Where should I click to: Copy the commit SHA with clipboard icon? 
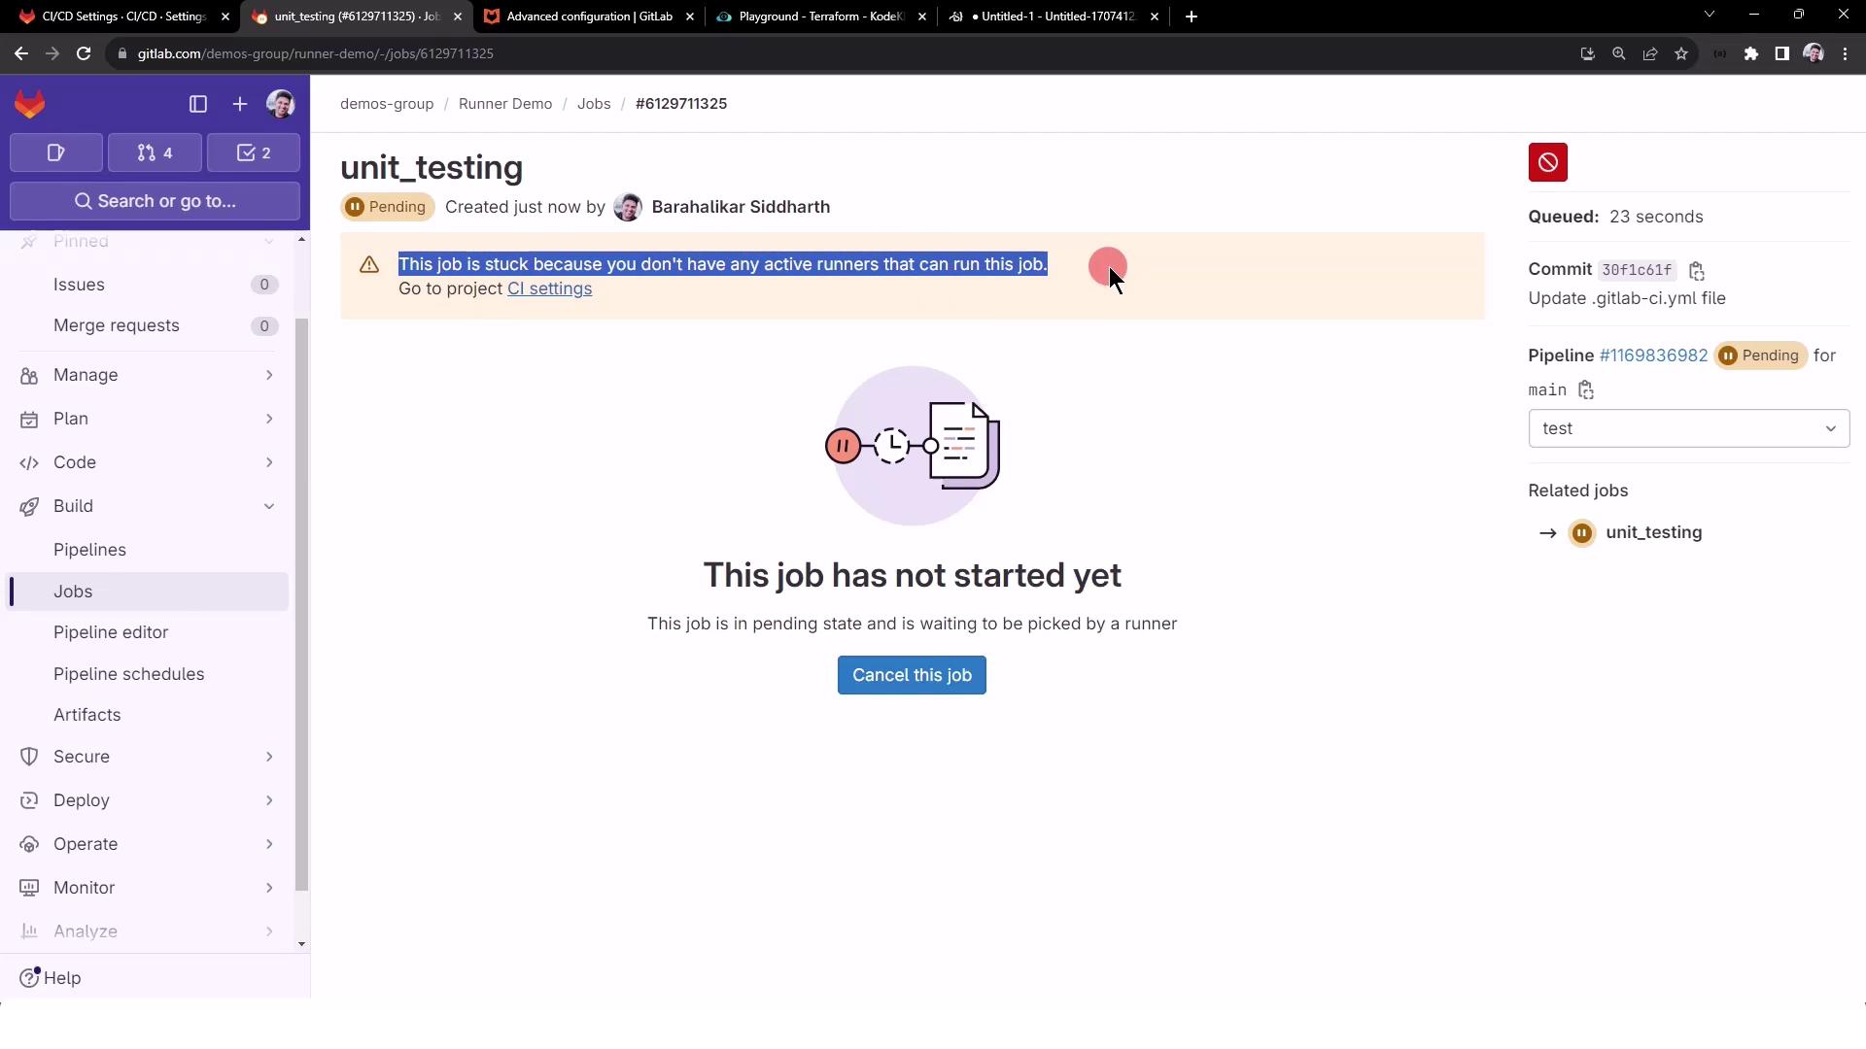click(x=1697, y=271)
